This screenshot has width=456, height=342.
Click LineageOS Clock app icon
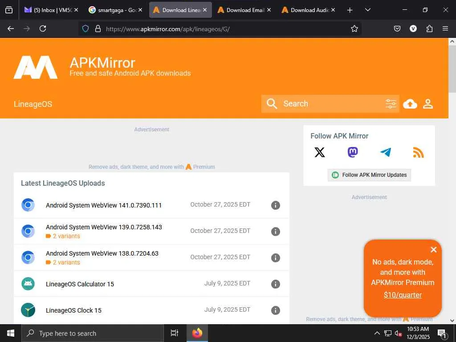click(x=28, y=310)
